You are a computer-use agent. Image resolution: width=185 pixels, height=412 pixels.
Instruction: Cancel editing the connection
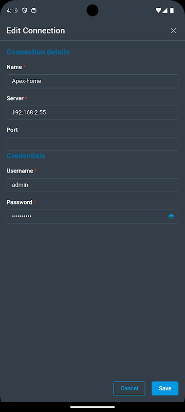pyautogui.click(x=129, y=388)
